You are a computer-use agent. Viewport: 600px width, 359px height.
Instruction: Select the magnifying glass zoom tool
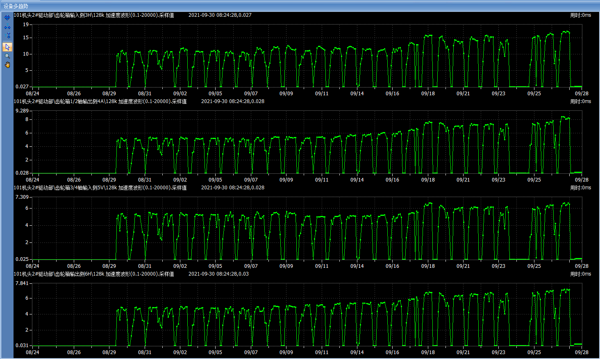tap(7, 56)
